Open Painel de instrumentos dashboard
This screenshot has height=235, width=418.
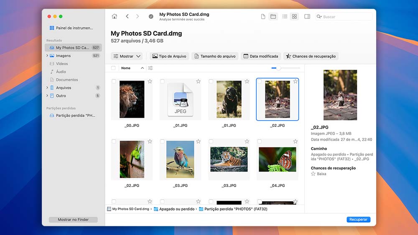coord(71,28)
